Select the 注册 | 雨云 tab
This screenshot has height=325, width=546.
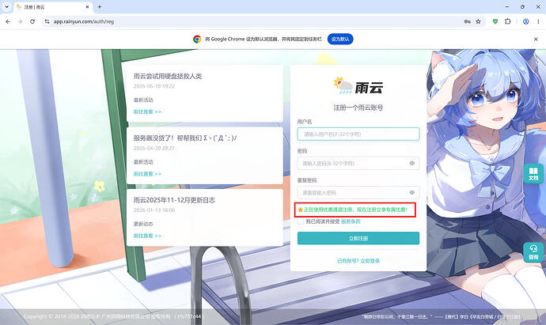pyautogui.click(x=53, y=7)
